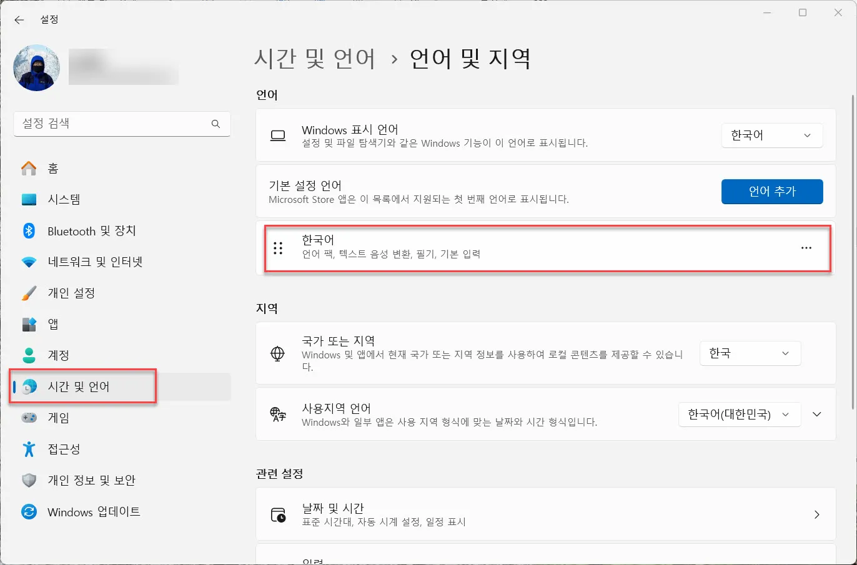
Task: Go to the 개인 설정 section
Action: point(75,293)
